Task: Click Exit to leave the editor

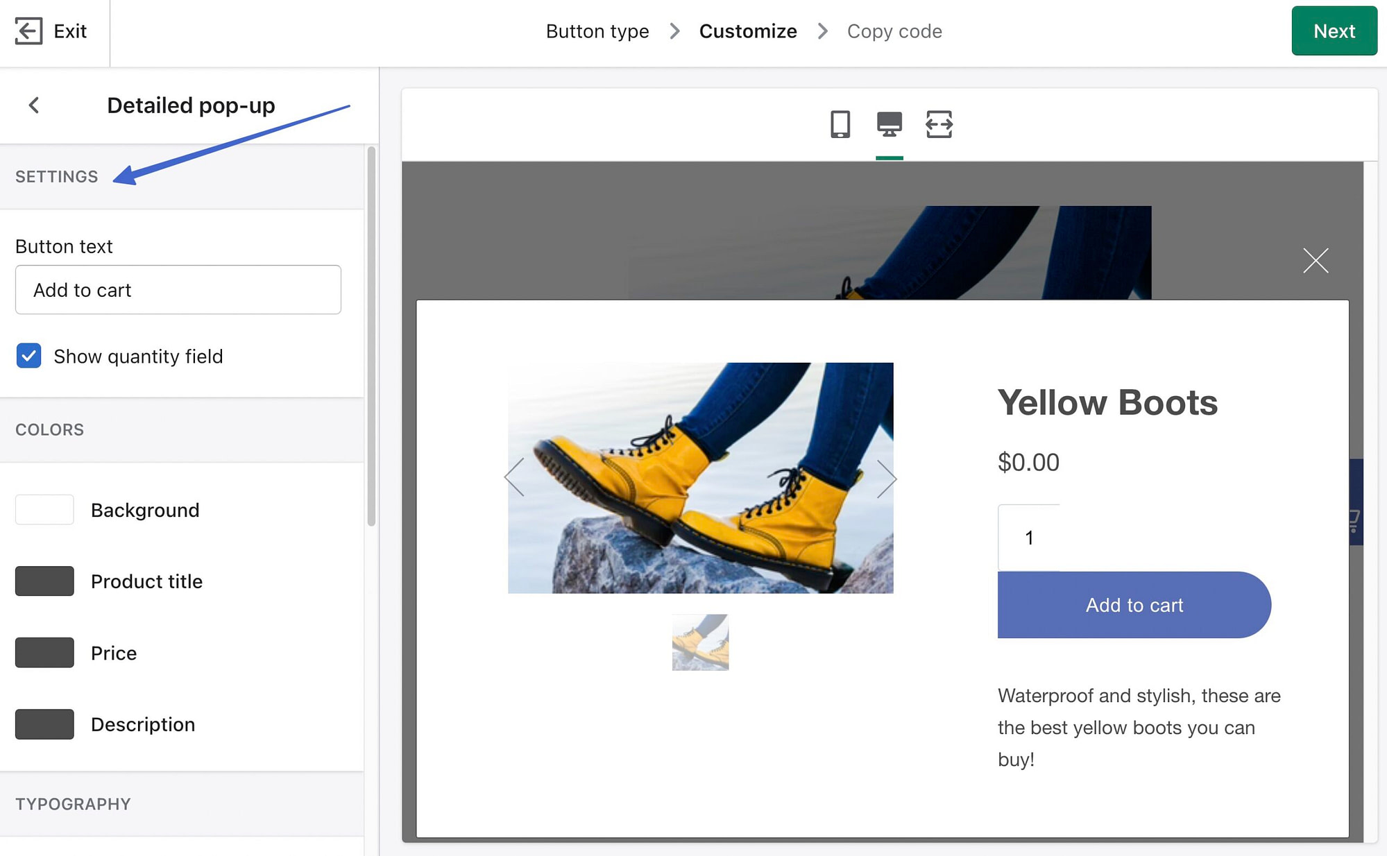Action: (69, 31)
